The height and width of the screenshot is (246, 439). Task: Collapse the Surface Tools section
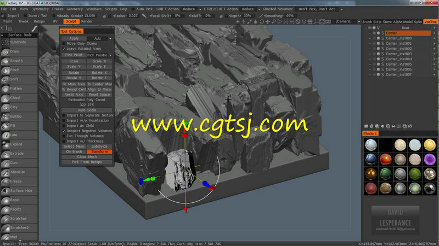click(2, 35)
